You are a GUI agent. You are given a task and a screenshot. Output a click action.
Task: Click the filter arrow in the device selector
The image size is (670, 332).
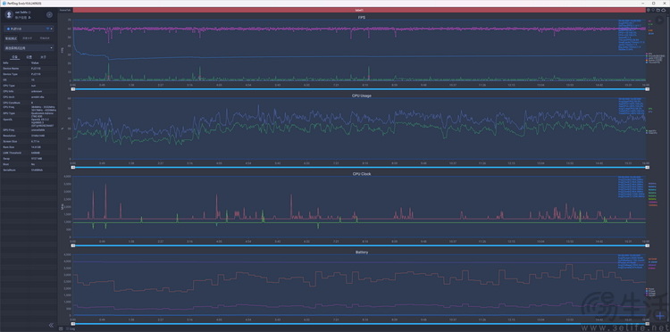[x=48, y=29]
